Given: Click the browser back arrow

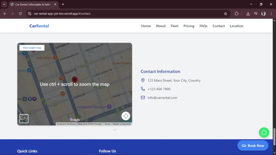Looking at the screenshot, I should 5,13.
